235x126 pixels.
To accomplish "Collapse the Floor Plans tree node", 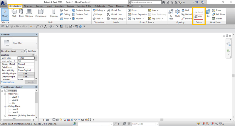I will coord(5,94).
